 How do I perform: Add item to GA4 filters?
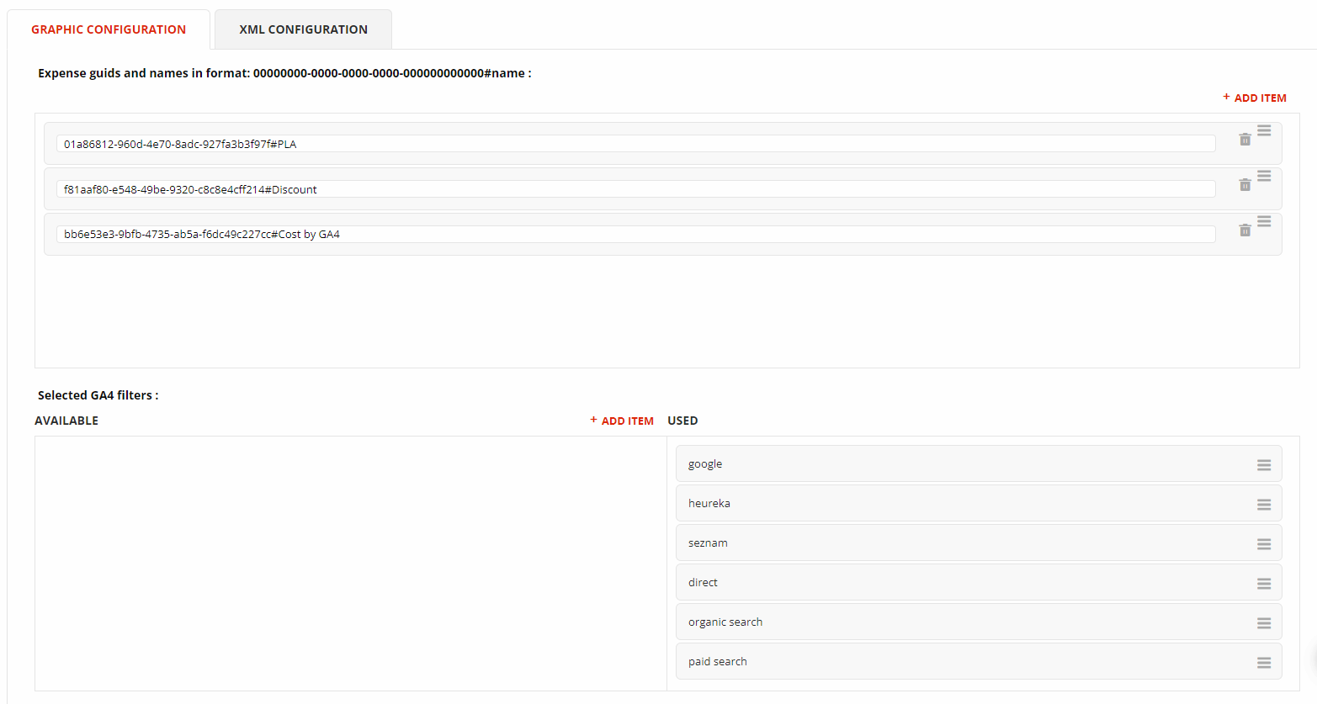pos(622,421)
